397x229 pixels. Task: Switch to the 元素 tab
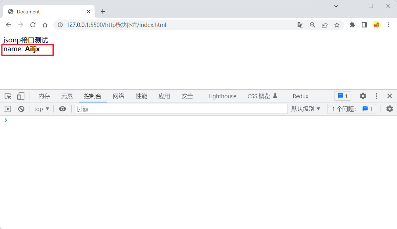click(x=67, y=96)
